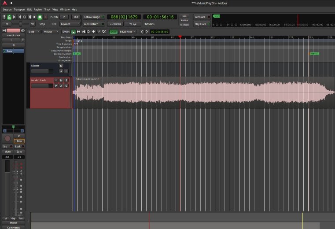Open the Track menu
The width and height of the screenshot is (335, 229).
click(x=47, y=9)
